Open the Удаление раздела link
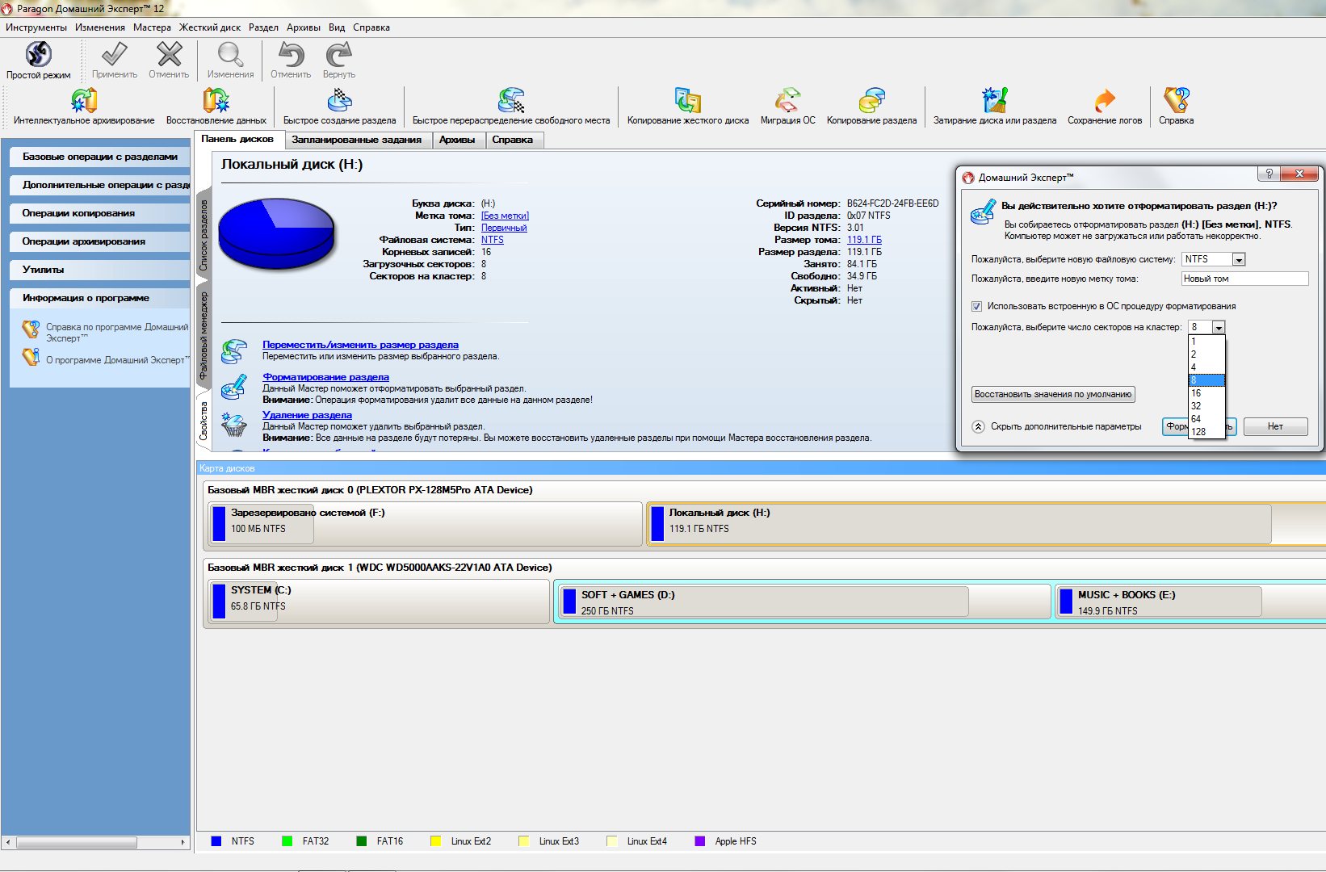 [307, 415]
